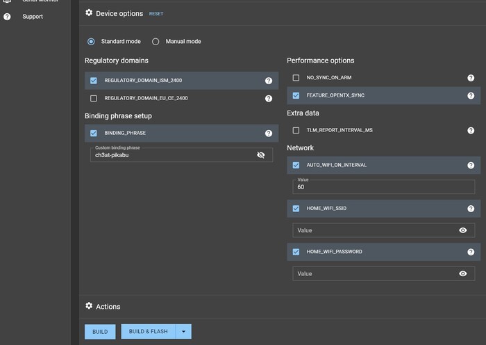Check the NO_SYNC_ON_ARM option
Viewport: 486px width, 345px height.
tap(296, 78)
